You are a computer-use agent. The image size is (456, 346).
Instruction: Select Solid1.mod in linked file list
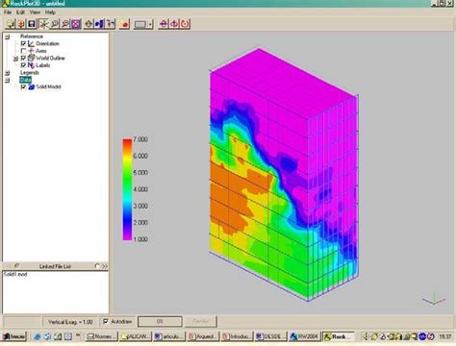(15, 274)
